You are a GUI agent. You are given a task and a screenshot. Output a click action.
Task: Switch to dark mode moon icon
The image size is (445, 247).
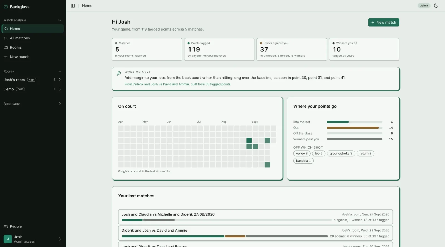tap(436, 6)
